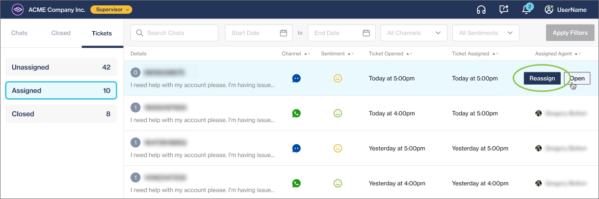
Task: Open the chat transfer icon in header
Action: point(504,10)
